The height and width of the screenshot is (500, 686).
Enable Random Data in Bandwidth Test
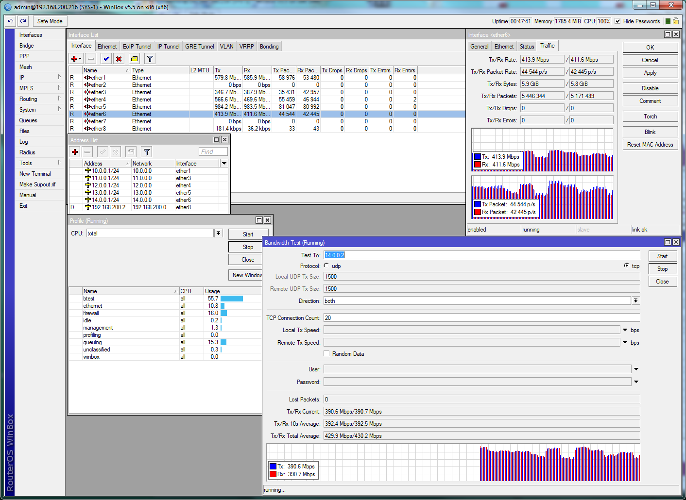coord(326,353)
